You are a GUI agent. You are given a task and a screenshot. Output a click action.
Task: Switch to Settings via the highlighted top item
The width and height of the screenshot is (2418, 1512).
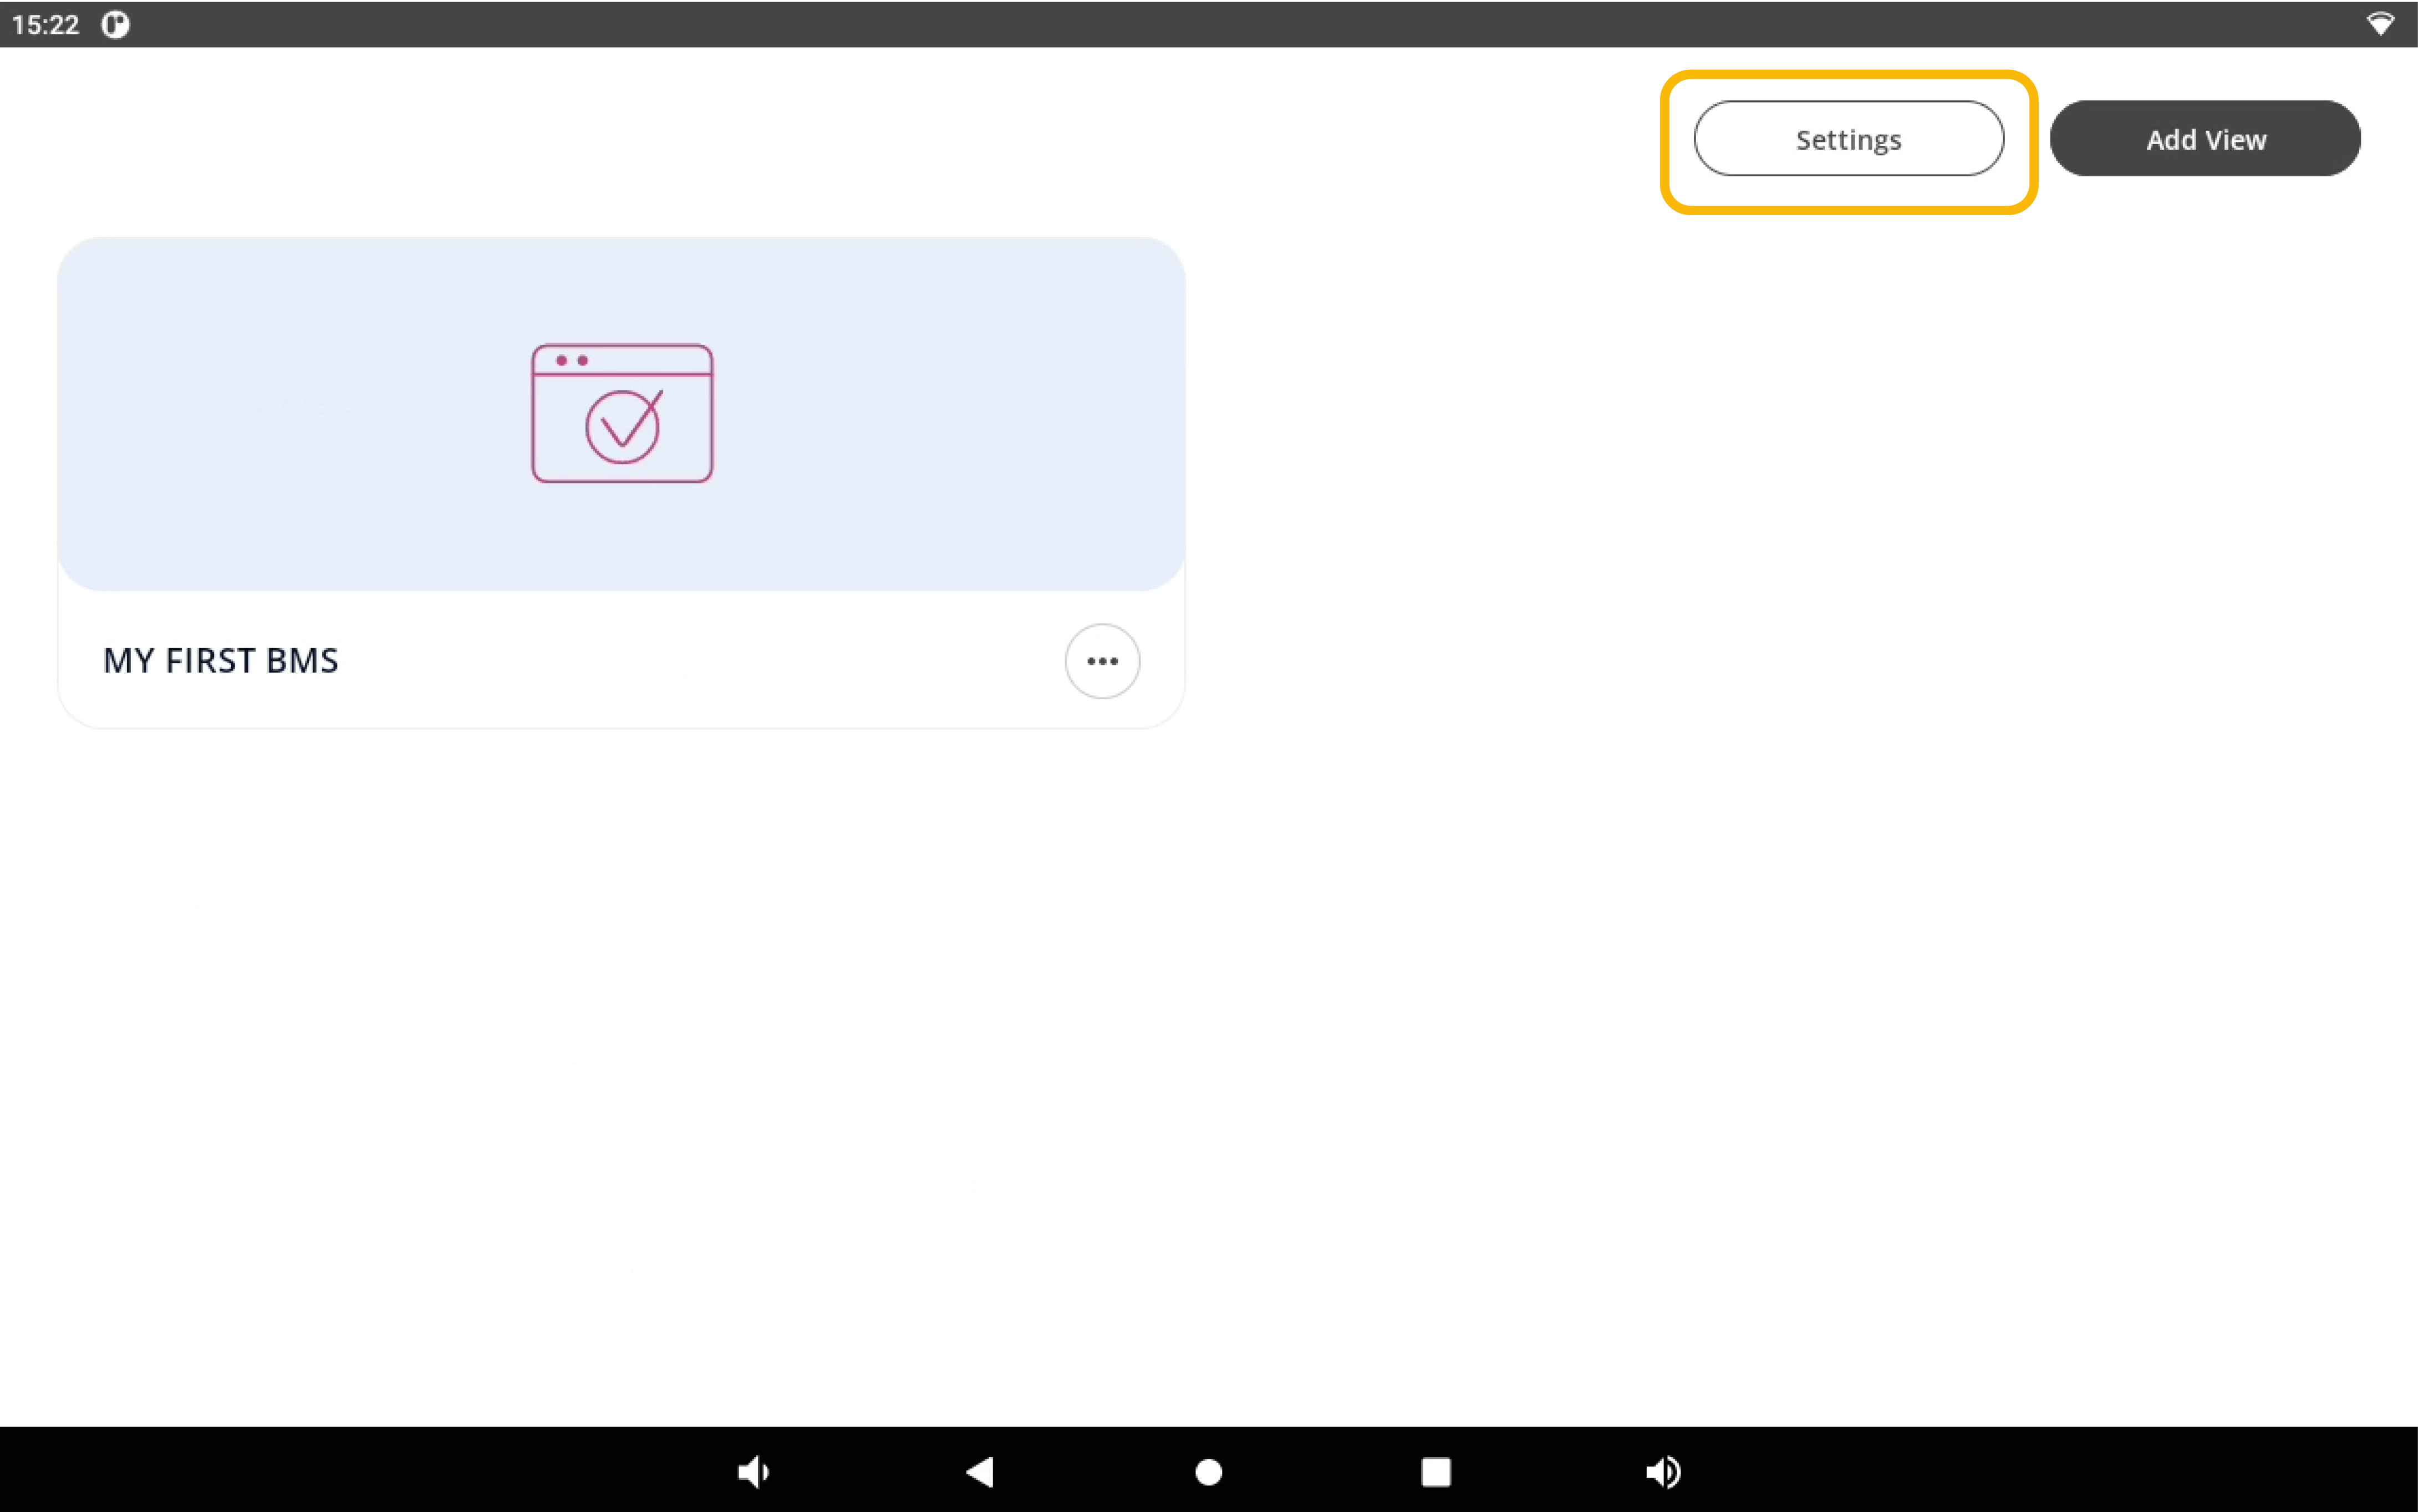coord(1847,139)
